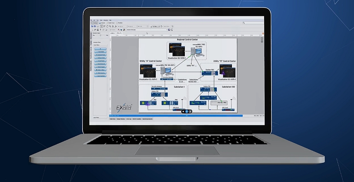Switch to Architect mode
354x182 pixels.
94,23
